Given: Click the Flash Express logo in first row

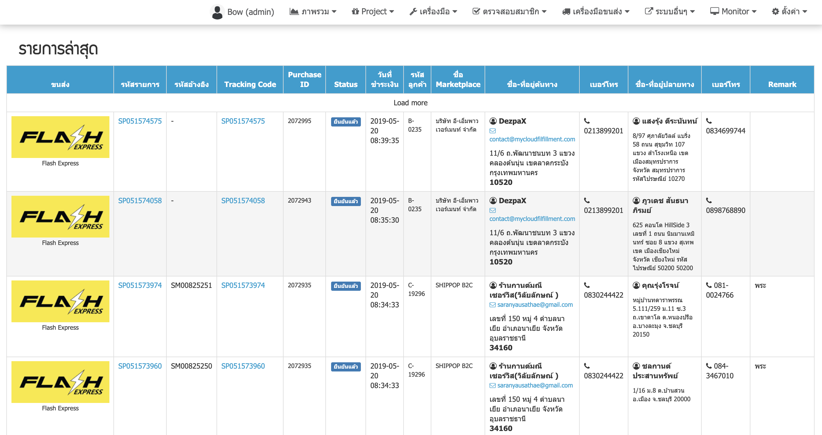Looking at the screenshot, I should (60, 137).
